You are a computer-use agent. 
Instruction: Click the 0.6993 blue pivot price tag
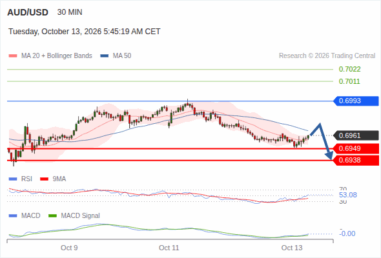coord(356,101)
